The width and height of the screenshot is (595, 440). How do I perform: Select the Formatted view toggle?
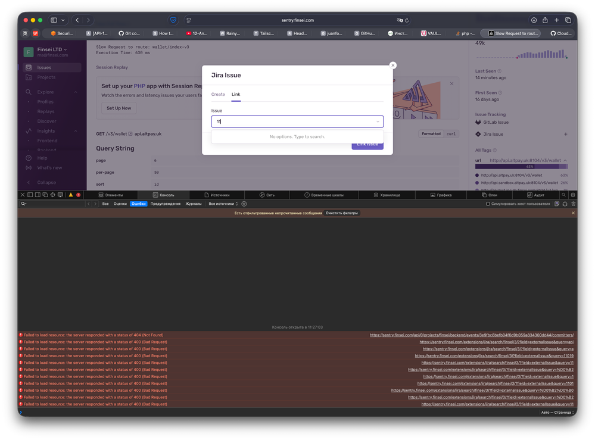pos(431,134)
